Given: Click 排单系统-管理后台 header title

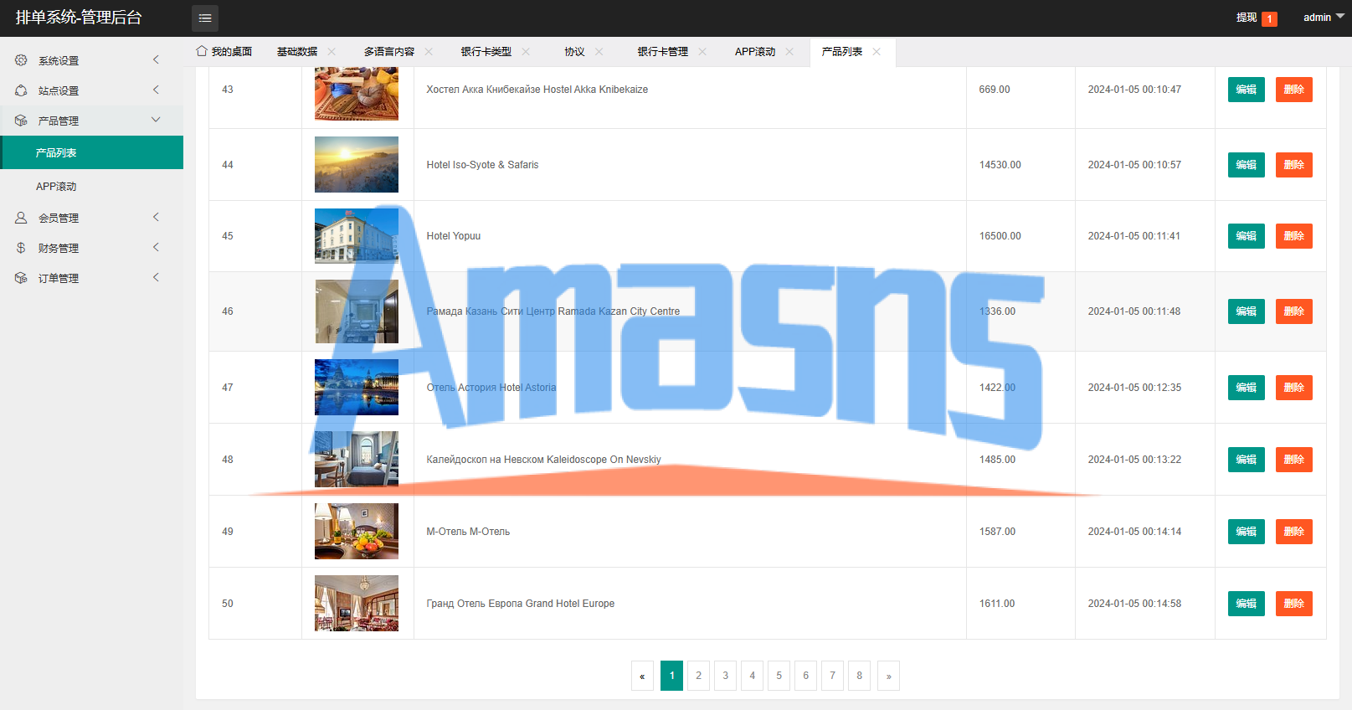Looking at the screenshot, I should click(79, 18).
